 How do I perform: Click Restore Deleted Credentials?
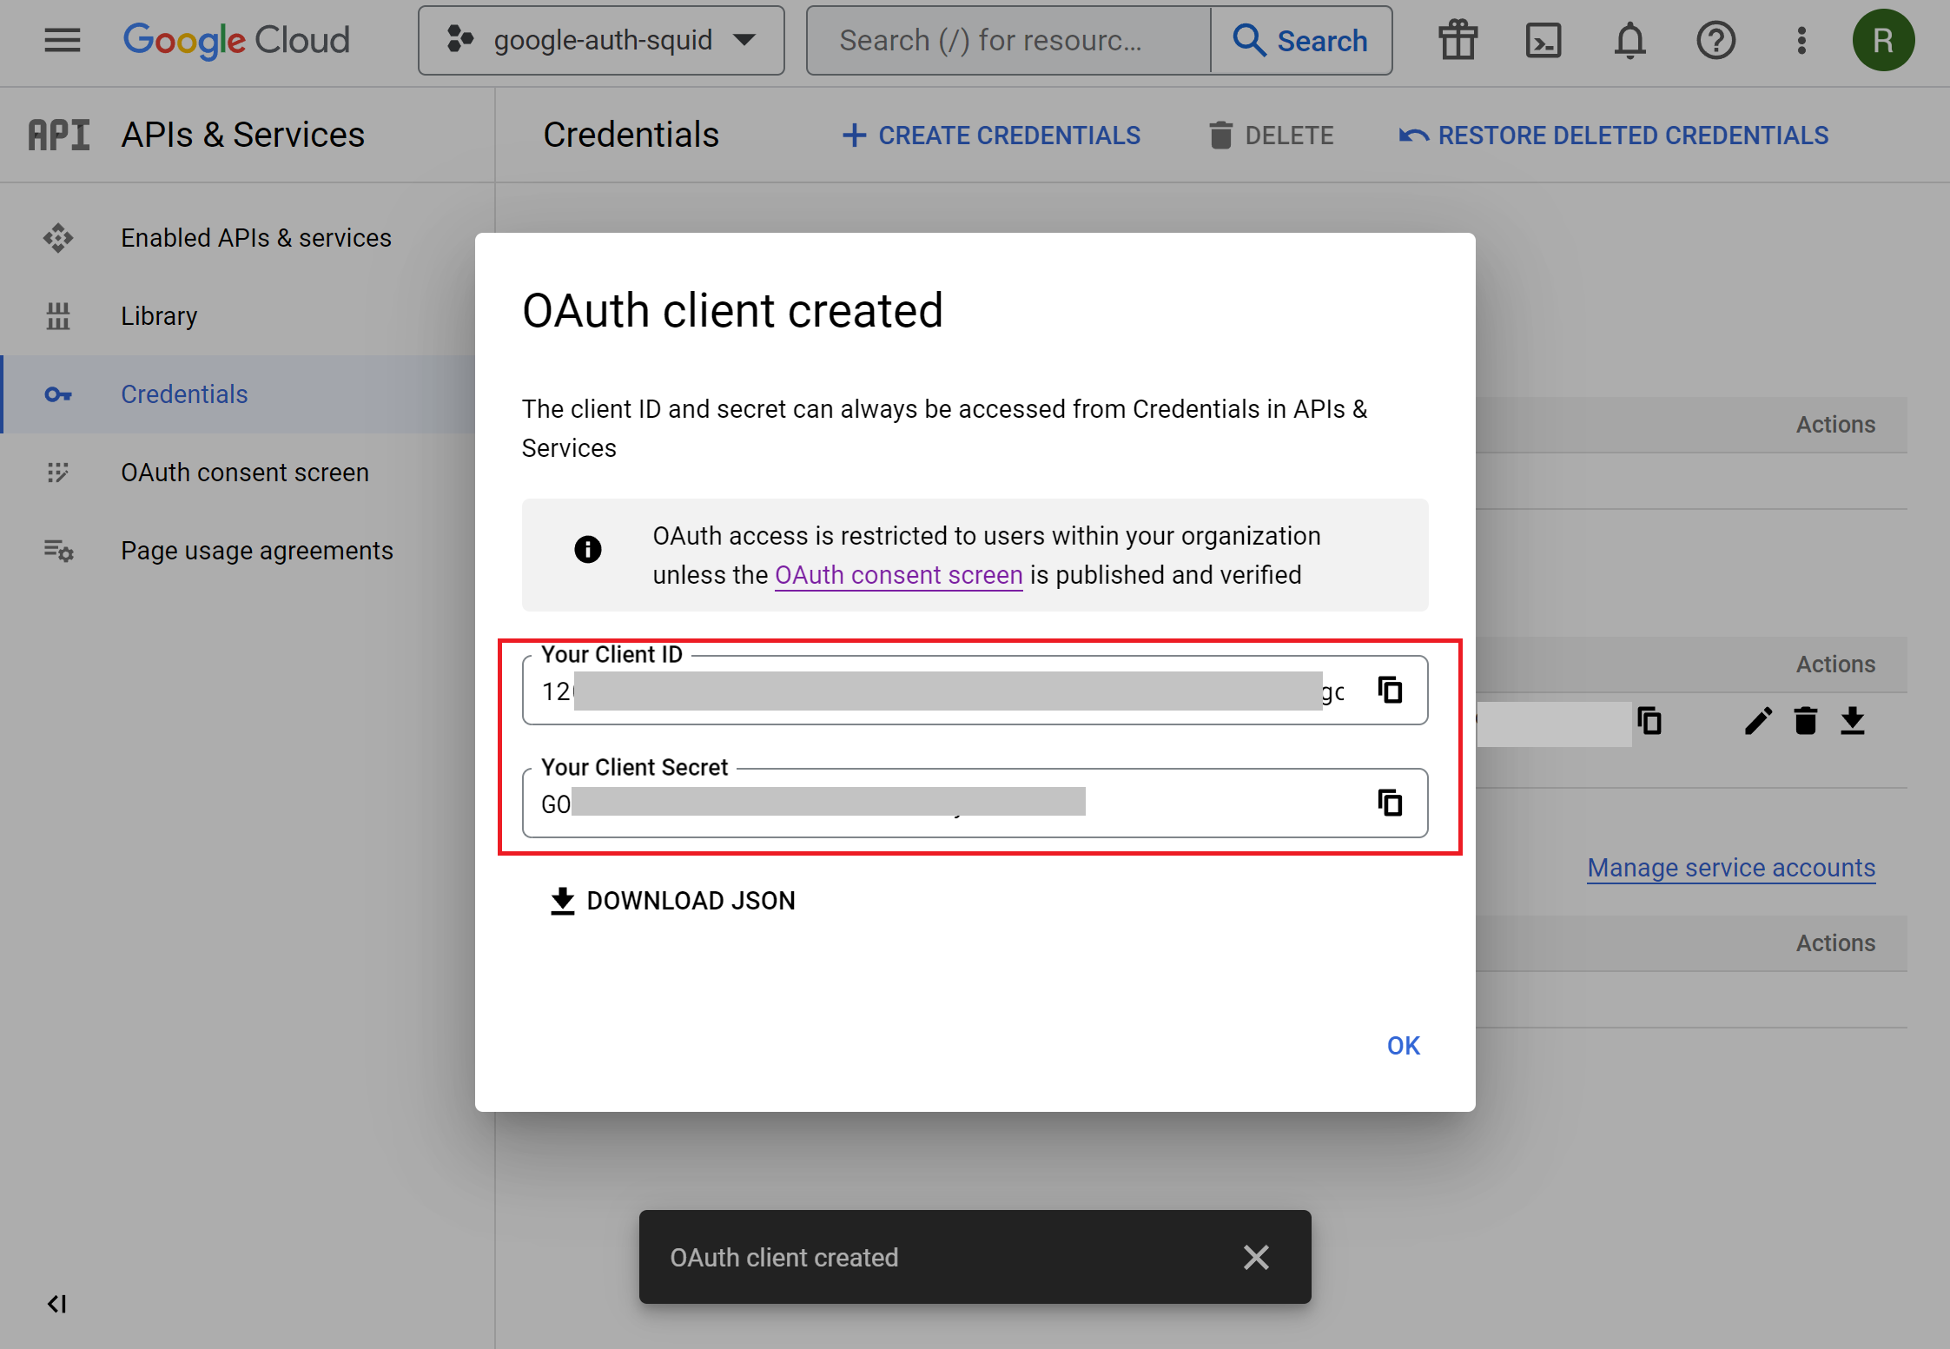point(1614,136)
